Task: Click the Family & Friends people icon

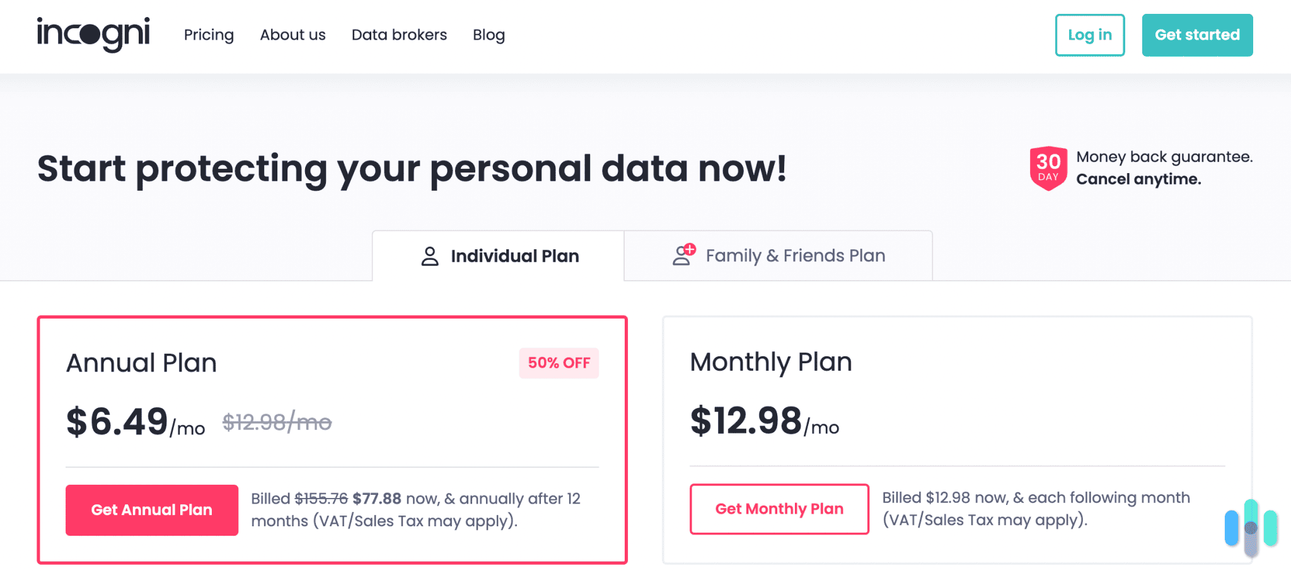Action: [684, 255]
